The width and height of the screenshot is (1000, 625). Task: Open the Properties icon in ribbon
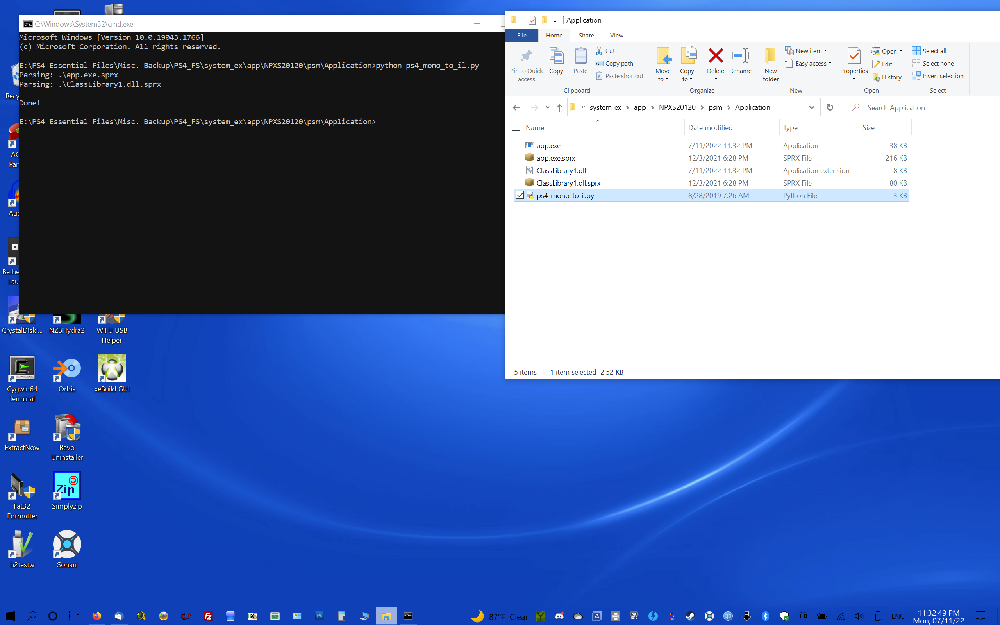(854, 56)
